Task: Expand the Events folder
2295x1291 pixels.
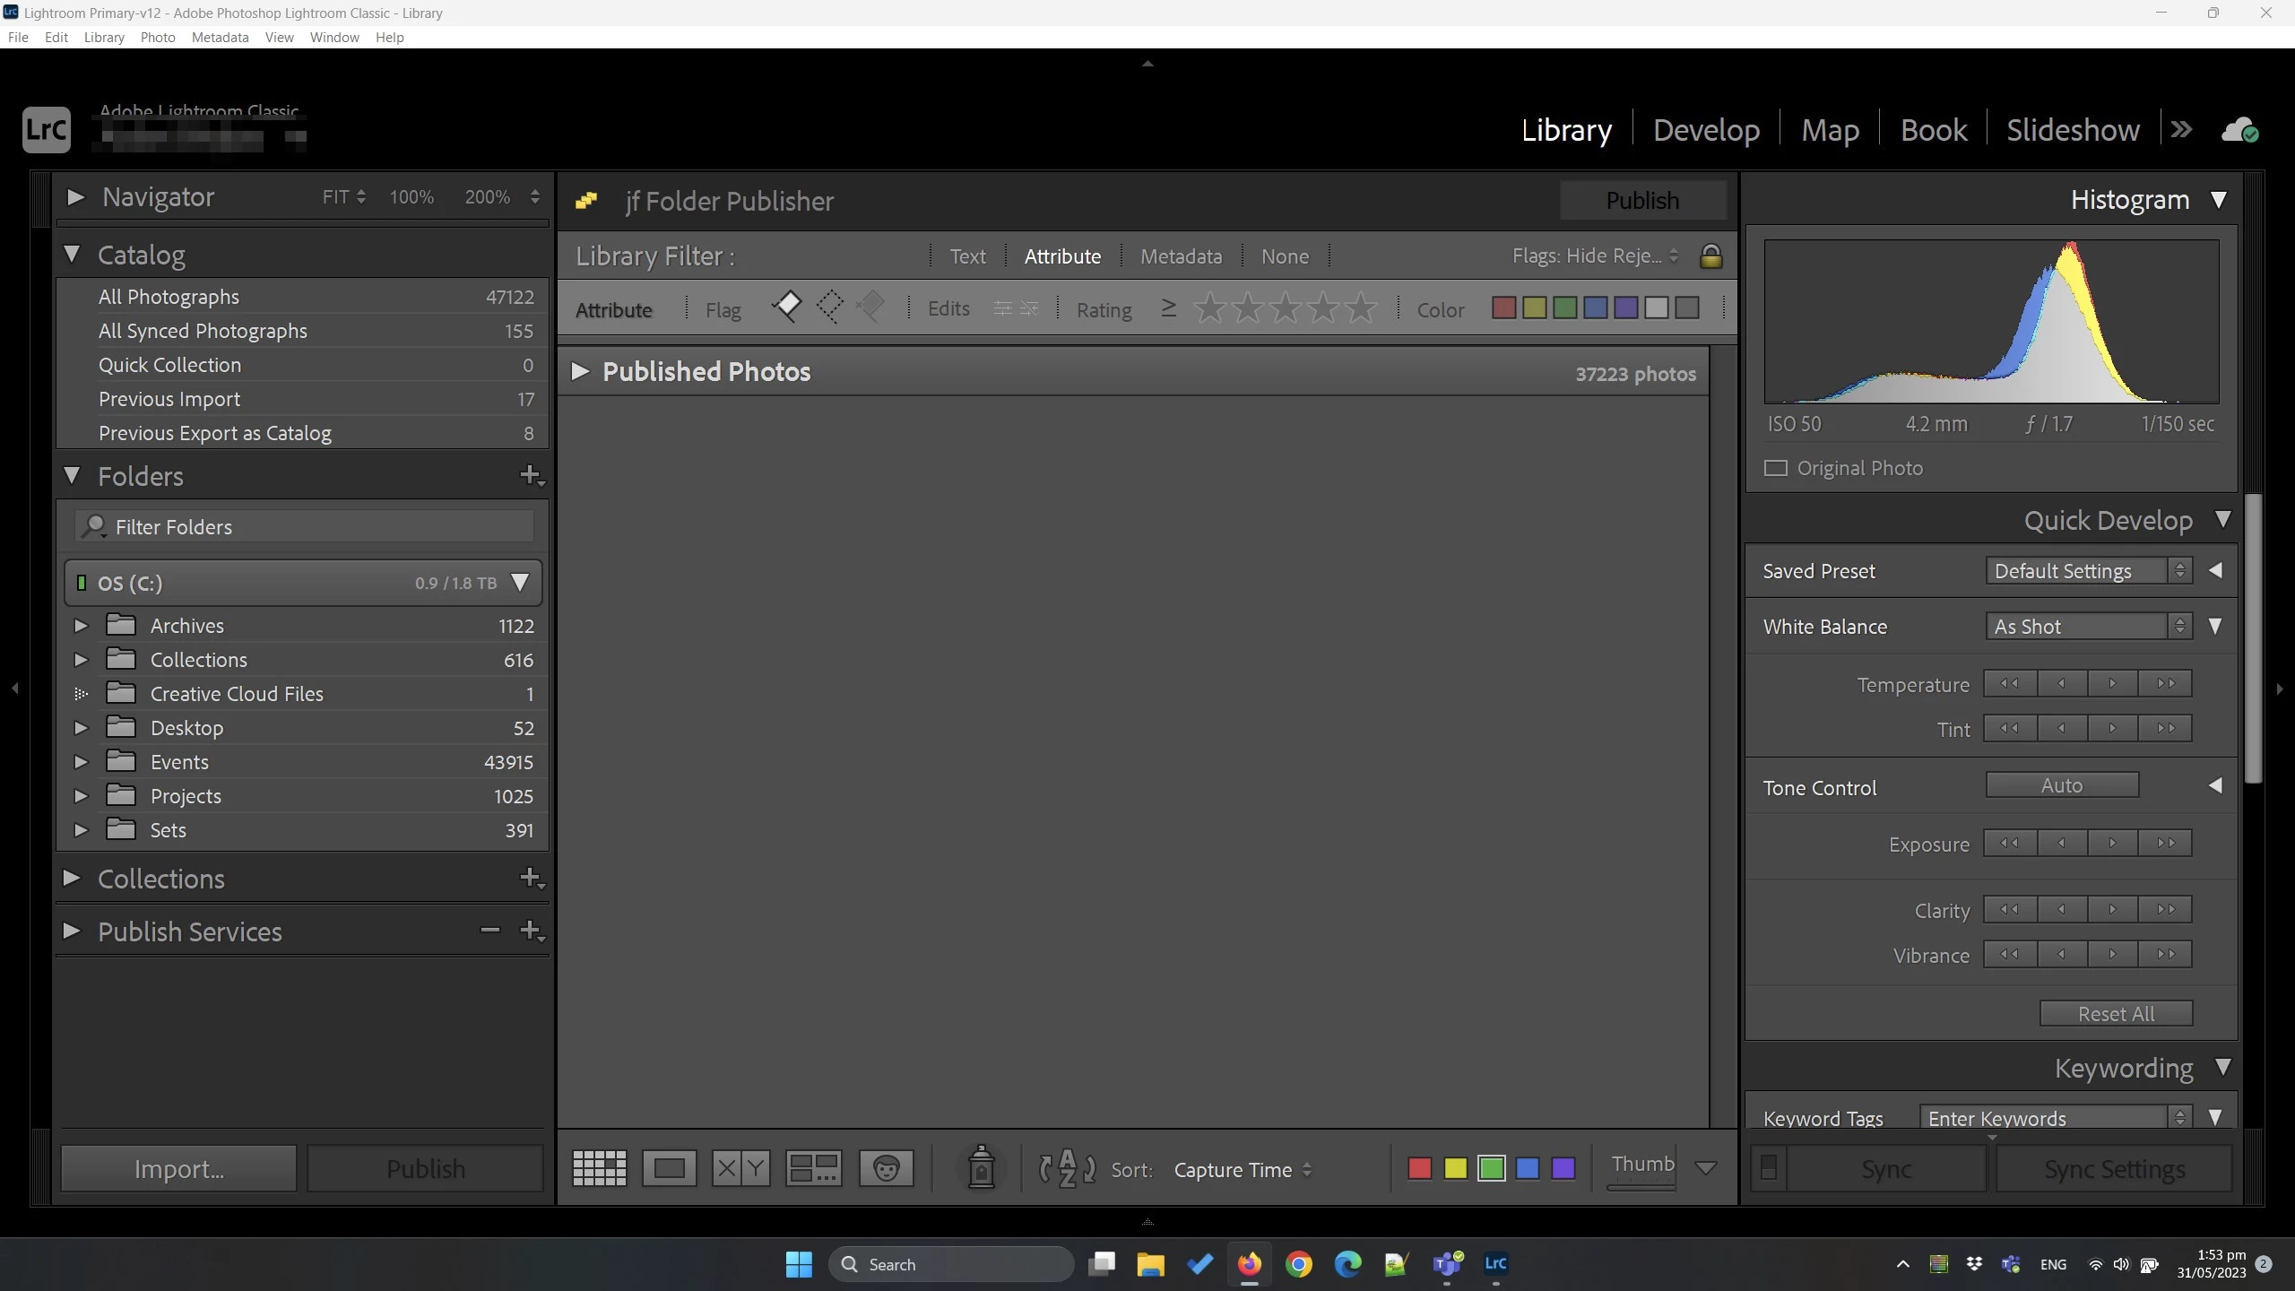Action: click(81, 762)
